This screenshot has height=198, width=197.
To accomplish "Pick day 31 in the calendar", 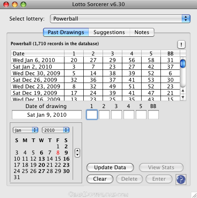I will tap(17, 177).
